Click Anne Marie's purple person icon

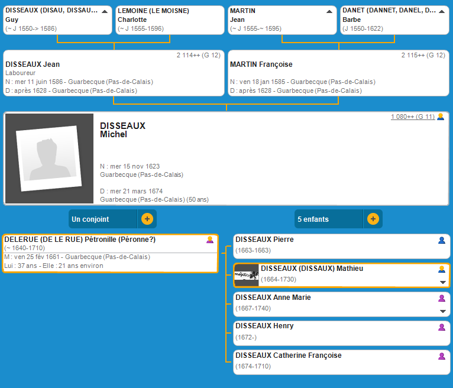[441, 299]
